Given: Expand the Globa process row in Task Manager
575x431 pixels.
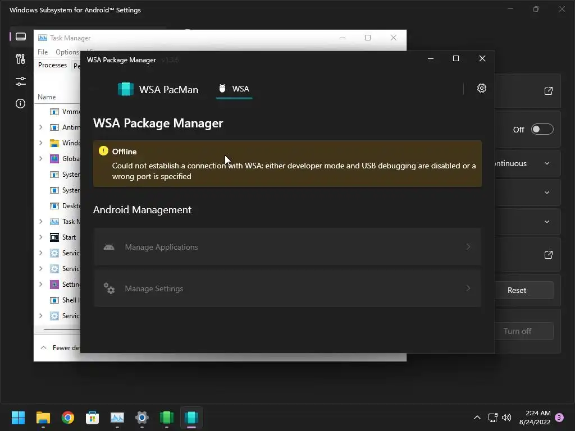Looking at the screenshot, I should click(40, 159).
